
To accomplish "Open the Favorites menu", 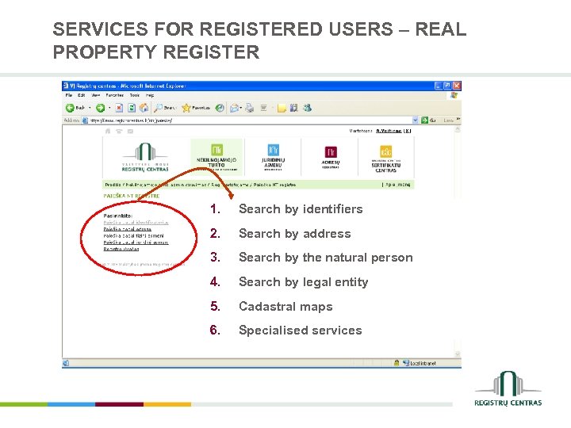I will click(x=115, y=95).
